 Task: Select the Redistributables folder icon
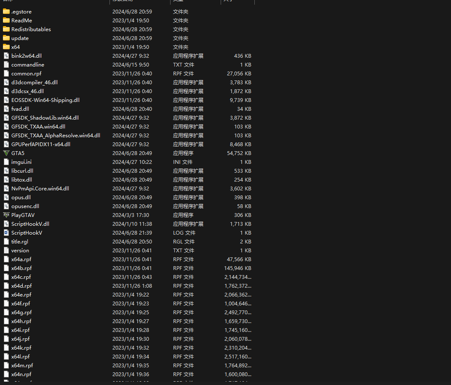(6, 29)
